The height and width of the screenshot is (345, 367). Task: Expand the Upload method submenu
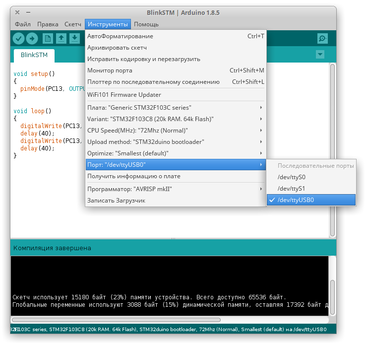point(176,142)
